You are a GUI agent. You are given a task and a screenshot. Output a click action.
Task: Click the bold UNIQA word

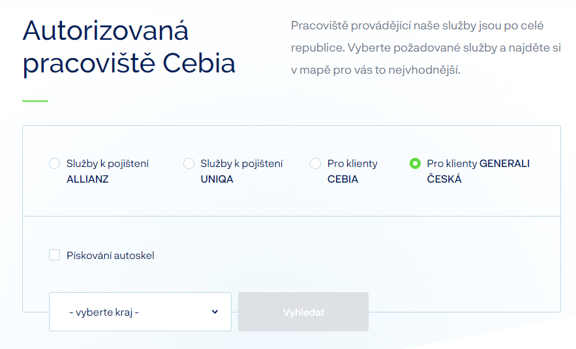tap(217, 179)
